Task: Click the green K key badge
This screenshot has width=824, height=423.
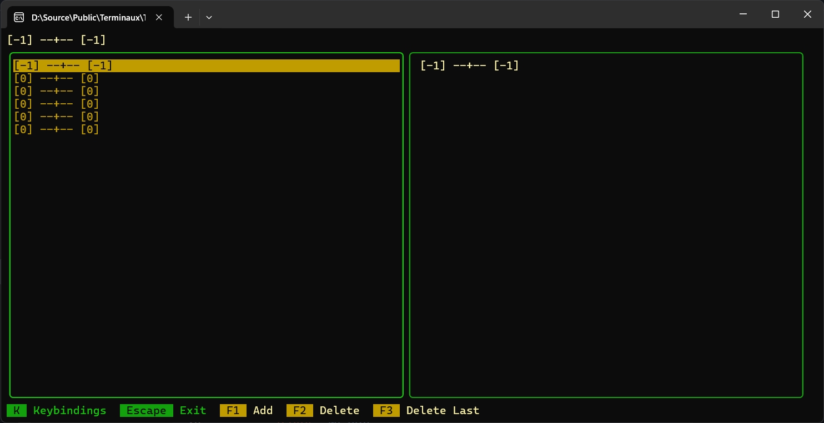Action: [x=17, y=410]
